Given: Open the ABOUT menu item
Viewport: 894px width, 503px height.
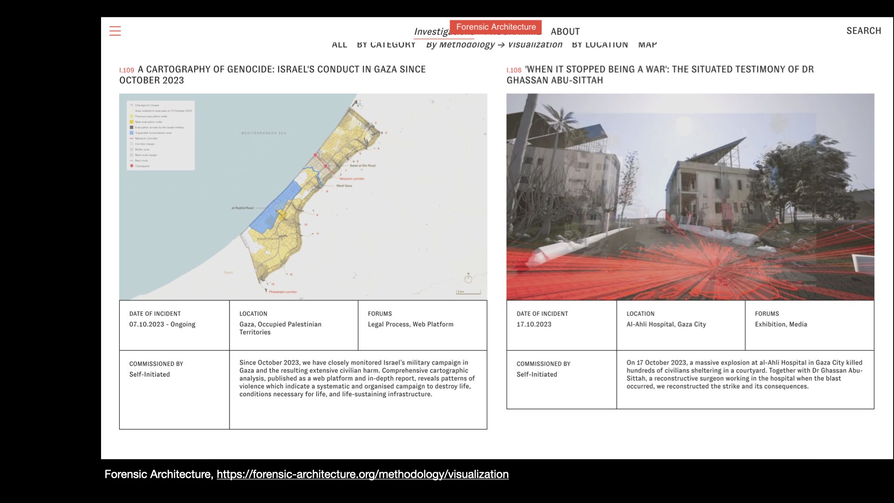Looking at the screenshot, I should click(x=565, y=32).
